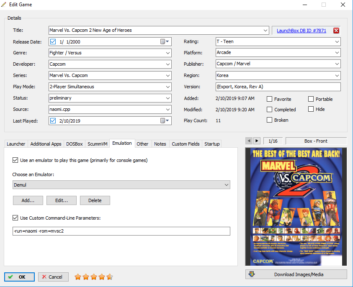
Task: Select the Emulation tab
Action: (122, 143)
